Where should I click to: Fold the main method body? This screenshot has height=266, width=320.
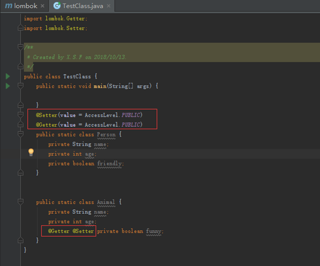click(20, 86)
